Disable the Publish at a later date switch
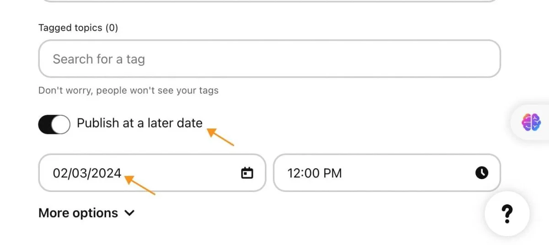The width and height of the screenshot is (549, 245). point(54,124)
